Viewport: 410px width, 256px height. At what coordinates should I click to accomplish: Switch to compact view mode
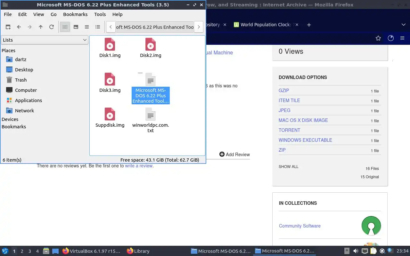pyautogui.click(x=87, y=27)
